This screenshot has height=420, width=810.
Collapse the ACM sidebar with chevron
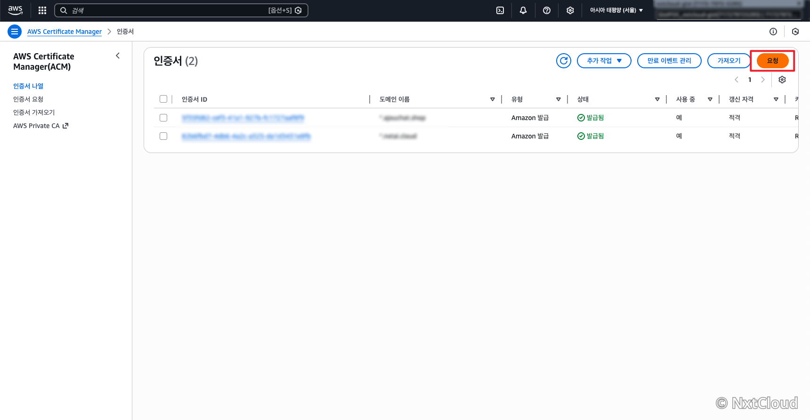click(x=118, y=56)
